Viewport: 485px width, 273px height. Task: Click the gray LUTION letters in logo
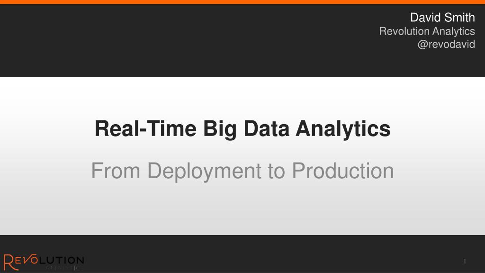click(61, 260)
